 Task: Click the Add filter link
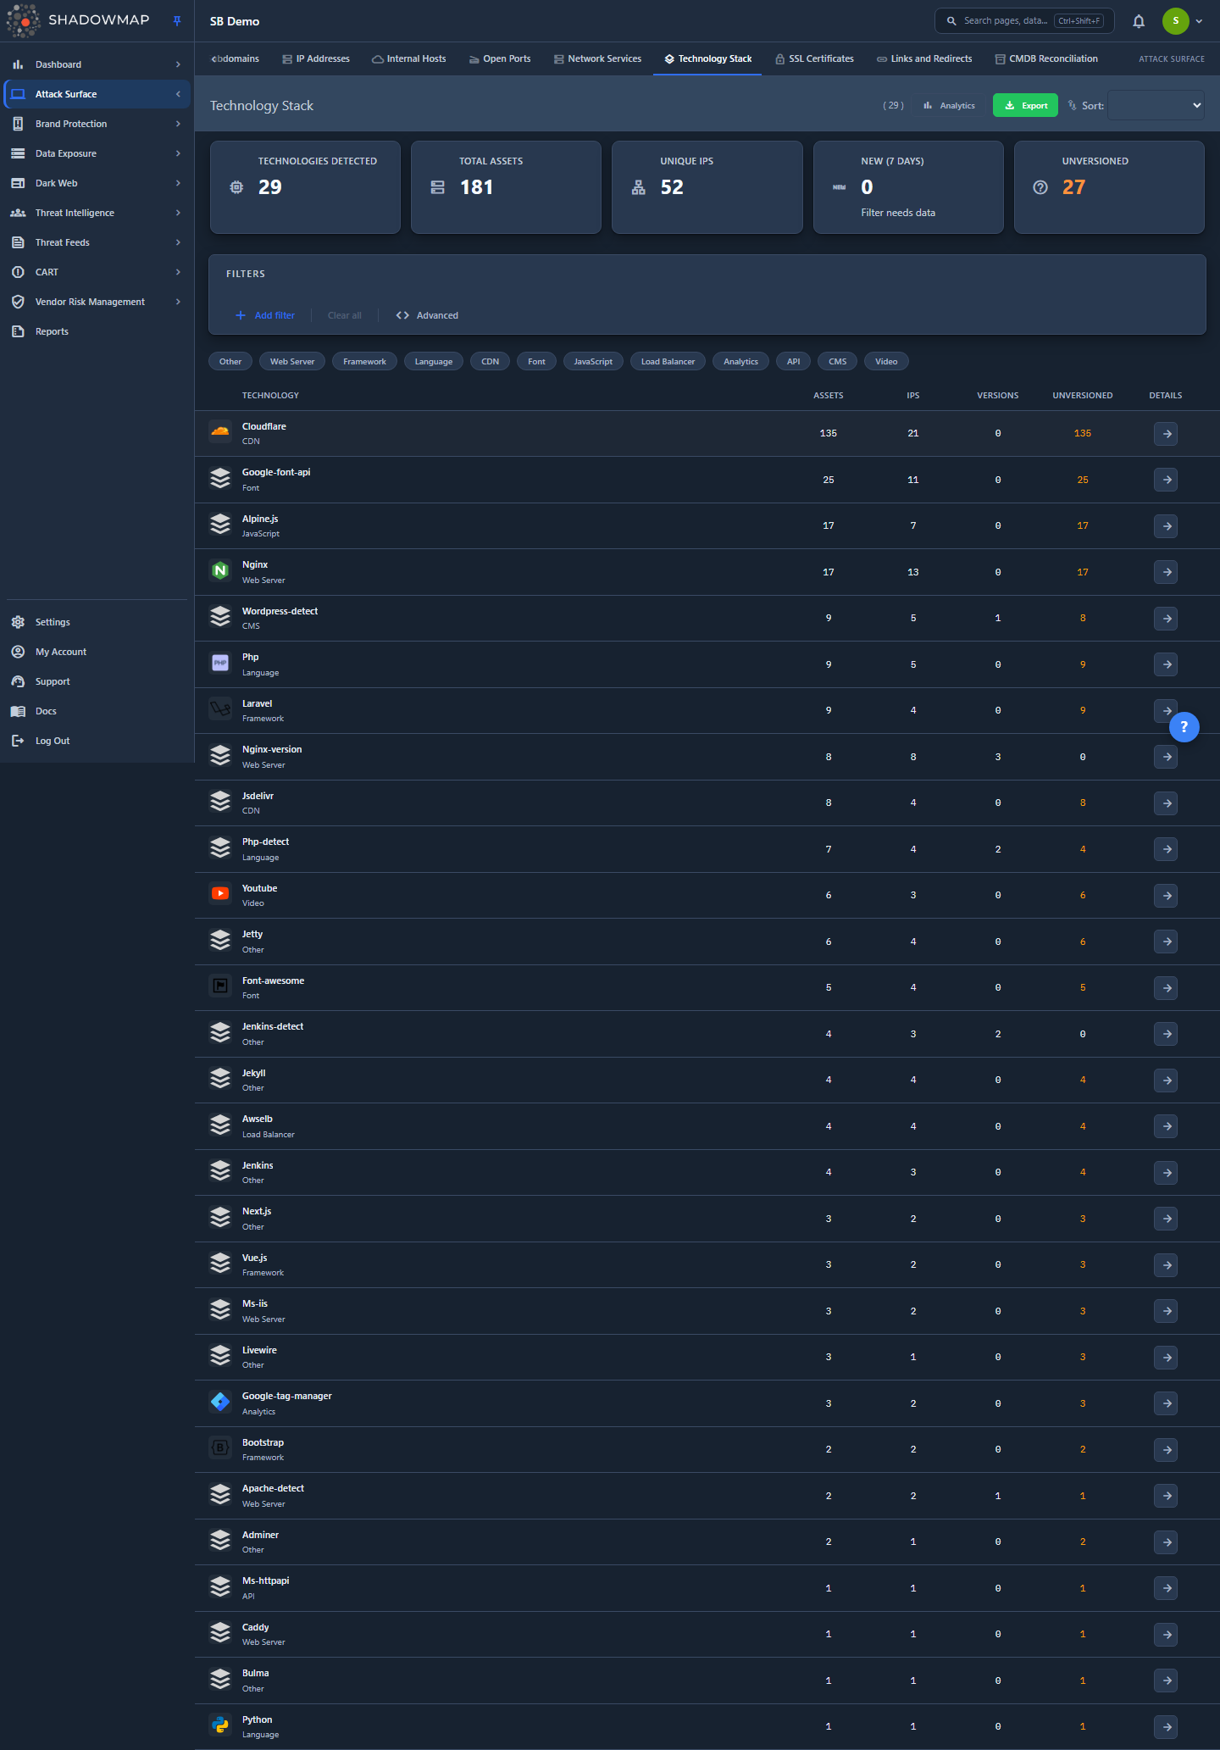click(265, 315)
